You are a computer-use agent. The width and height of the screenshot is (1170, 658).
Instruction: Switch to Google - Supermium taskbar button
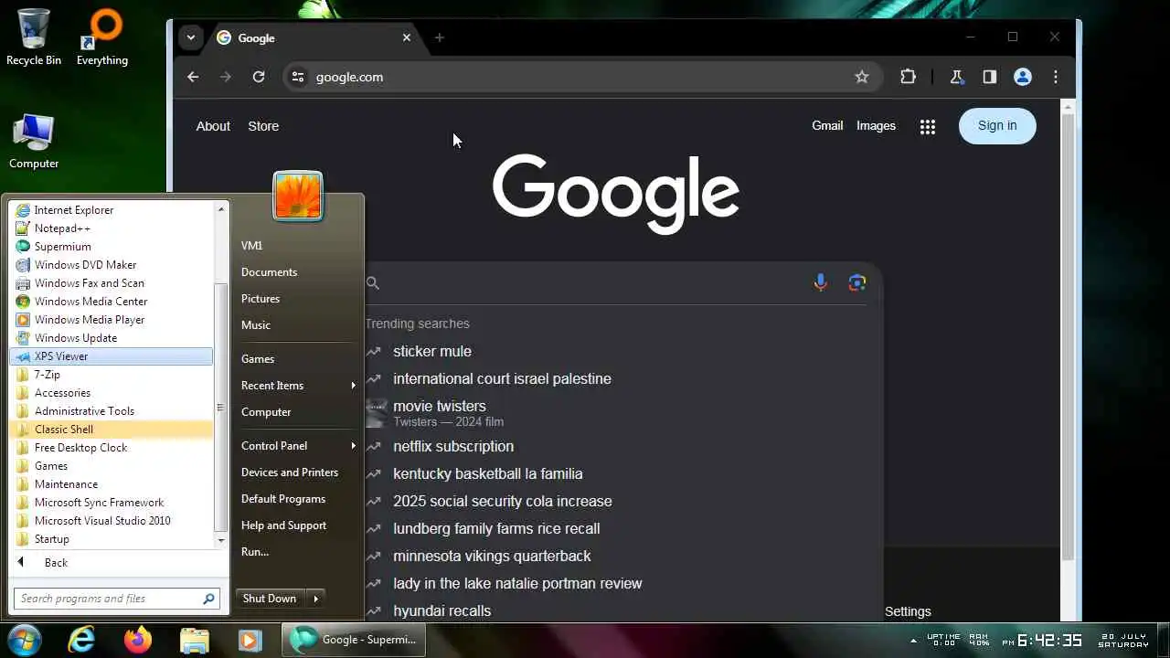[354, 640]
